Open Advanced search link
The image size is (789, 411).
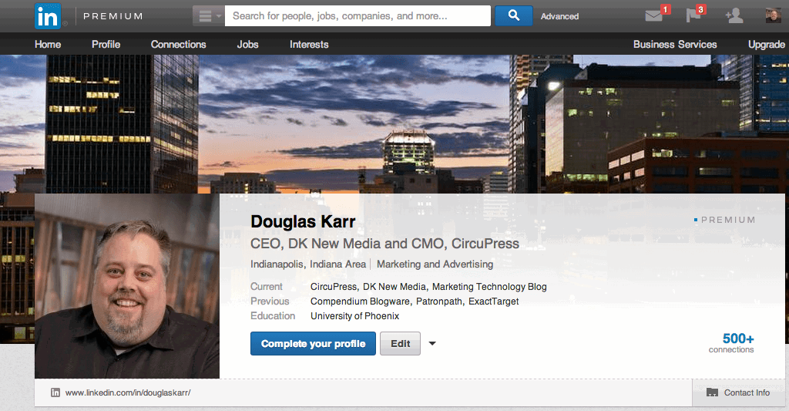click(559, 17)
